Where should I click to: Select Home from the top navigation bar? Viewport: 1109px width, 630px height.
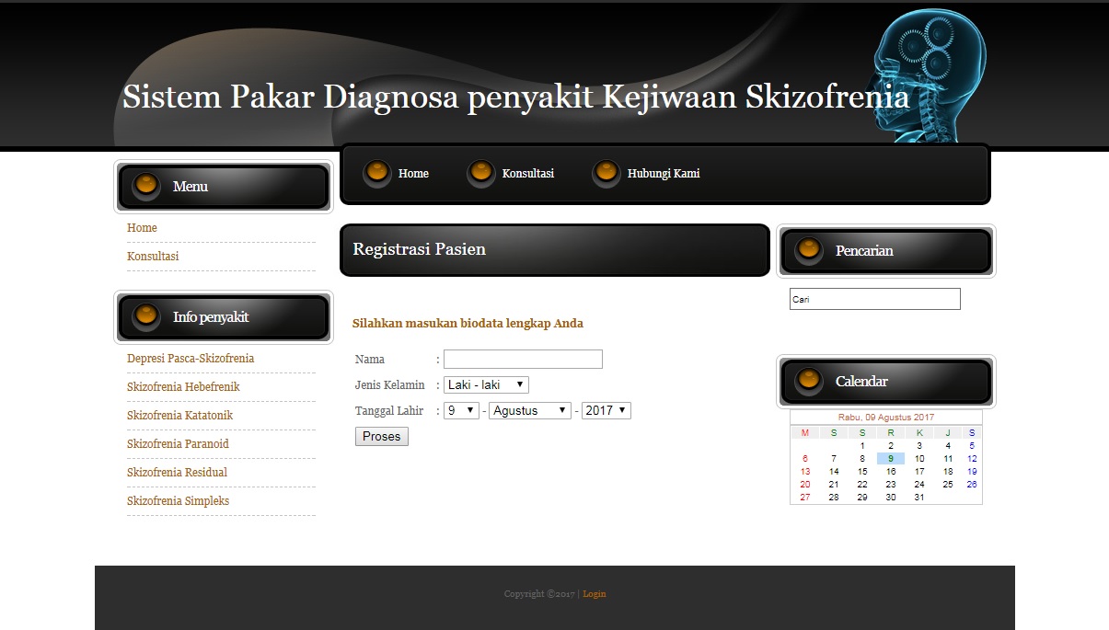pos(412,173)
